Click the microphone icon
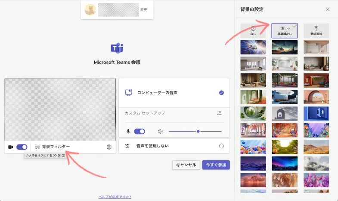 pos(128,131)
